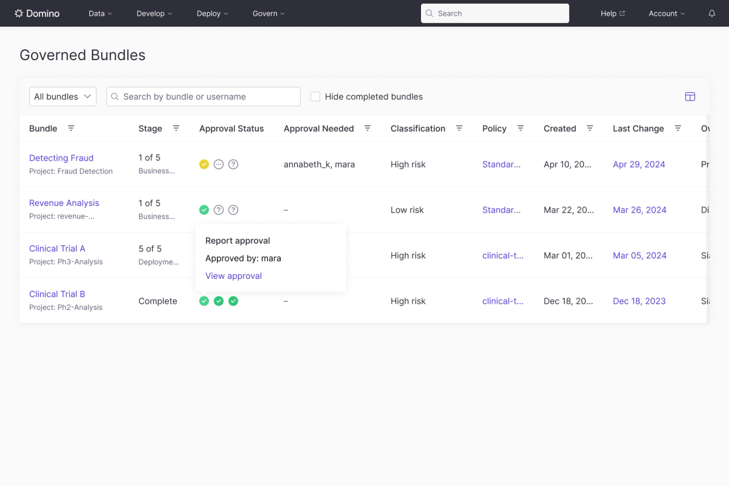Viewport: 729px width, 486px height.
Task: Enable the Hide completed bundles checkbox
Action: (315, 96)
